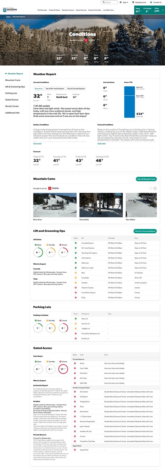Click the open status icon for Mt. Hood Express
Viewport: 165px width, 470px height.
[76, 248]
